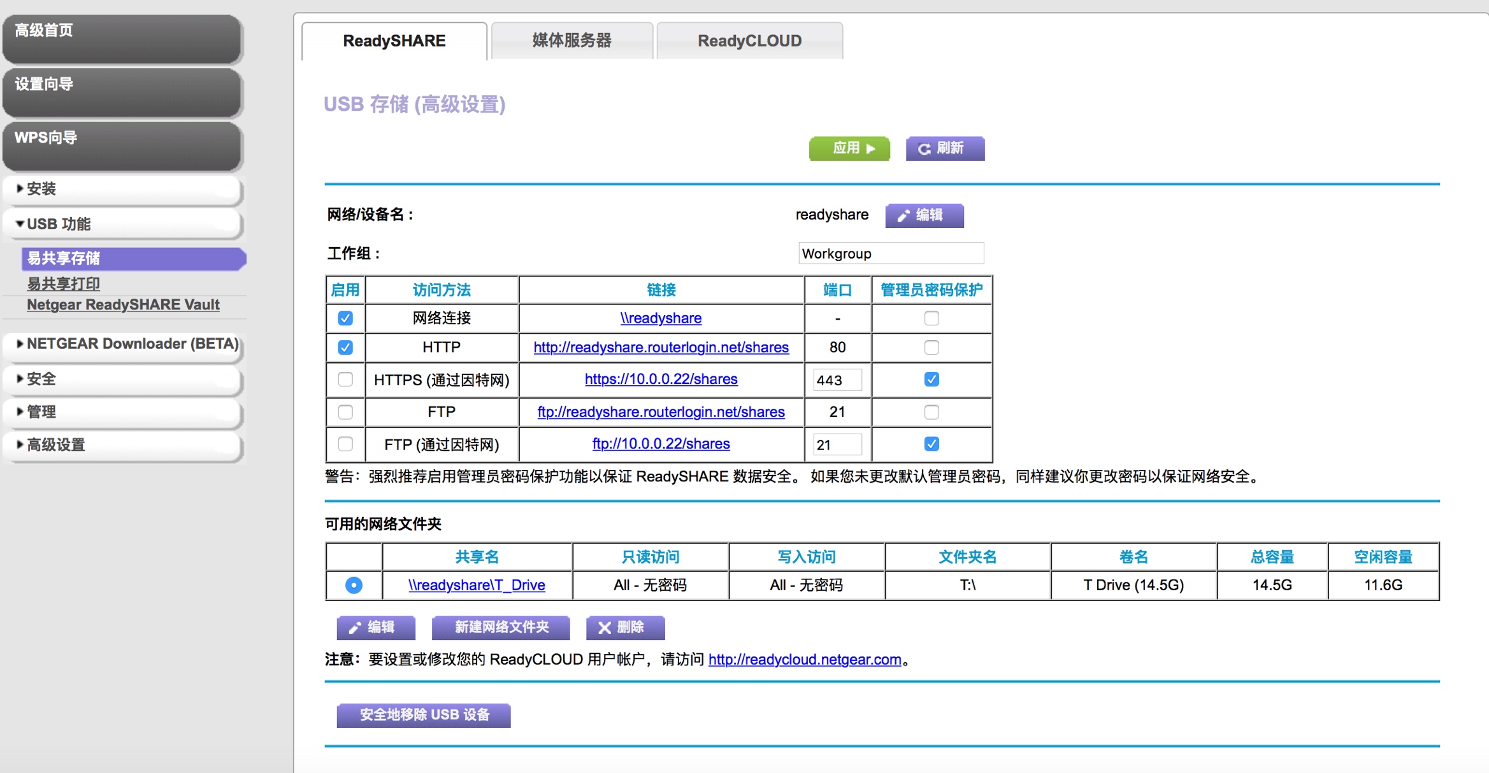The width and height of the screenshot is (1489, 773).
Task: Click the refresh icon on the 刷新 button
Action: (x=924, y=148)
